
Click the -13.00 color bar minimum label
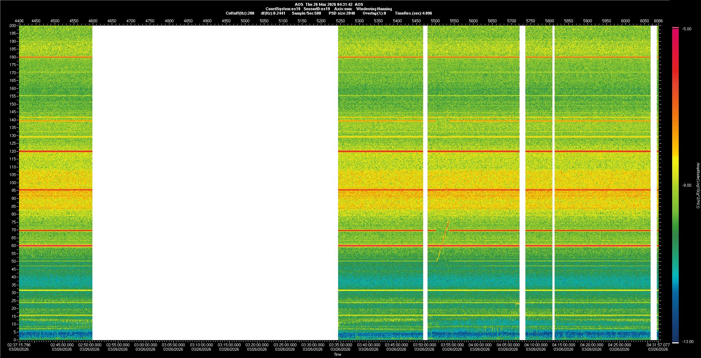pyautogui.click(x=688, y=342)
